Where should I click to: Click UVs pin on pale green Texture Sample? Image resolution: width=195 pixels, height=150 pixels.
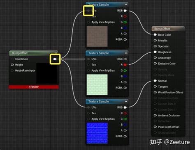pyautogui.click(x=88, y=59)
